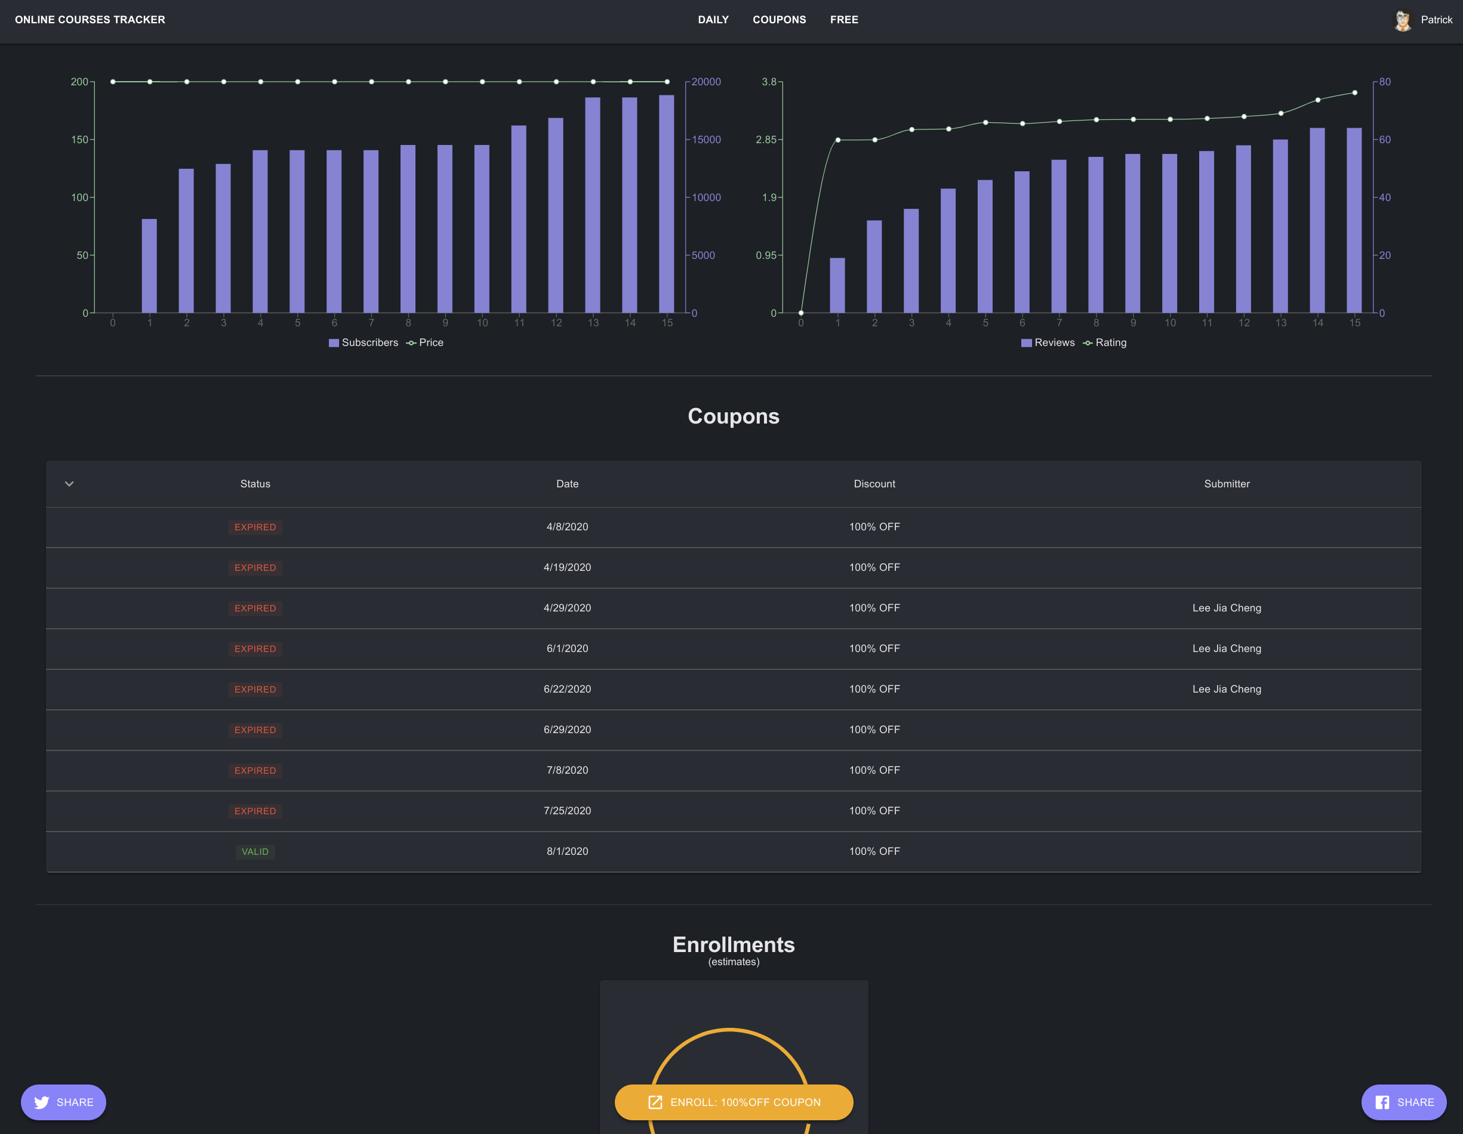1463x1134 pixels.
Task: Click the Rating data point at day 15
Action: (1354, 92)
